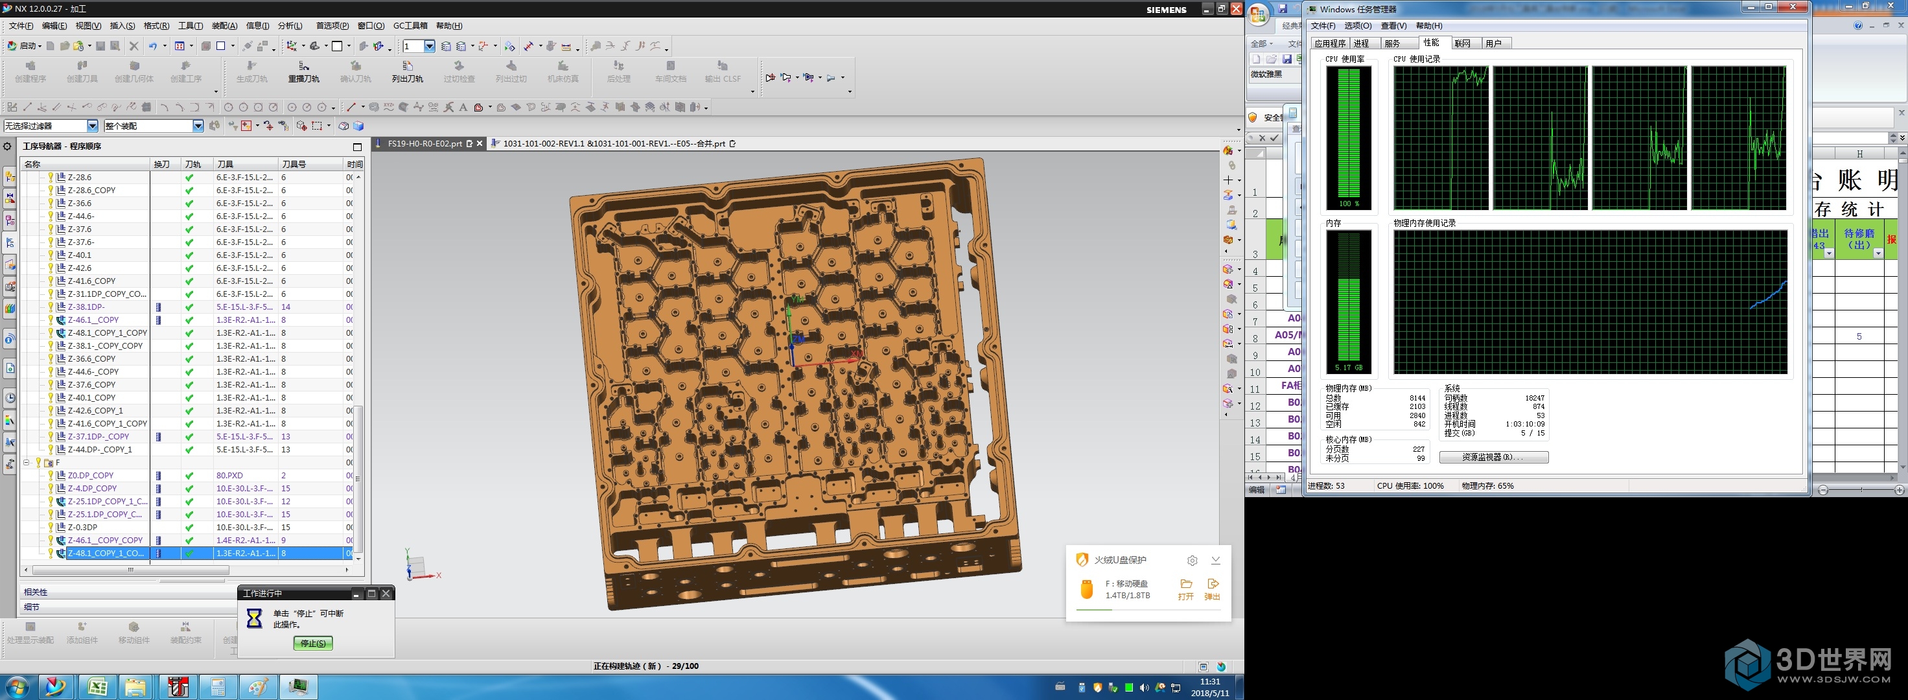Image resolution: width=1908 pixels, height=700 pixels.
Task: Click the line tool icon in curve toolbar
Action: pos(352,108)
